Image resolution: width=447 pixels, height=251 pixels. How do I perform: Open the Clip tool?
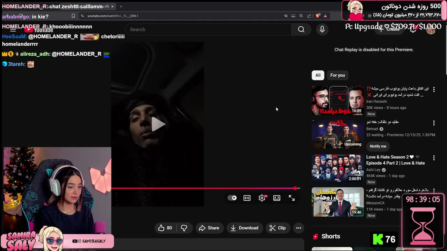point(278,228)
